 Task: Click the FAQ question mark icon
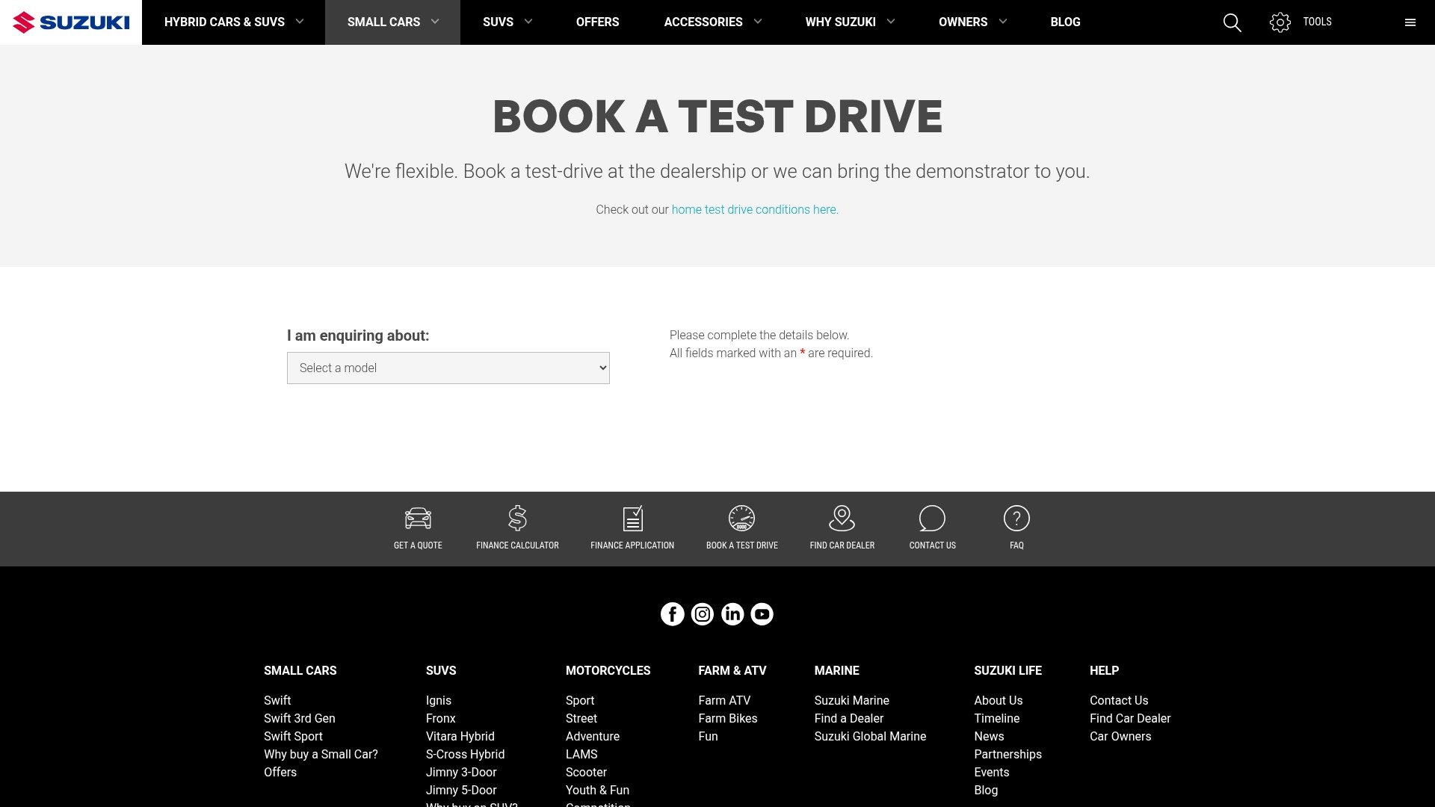tap(1016, 518)
